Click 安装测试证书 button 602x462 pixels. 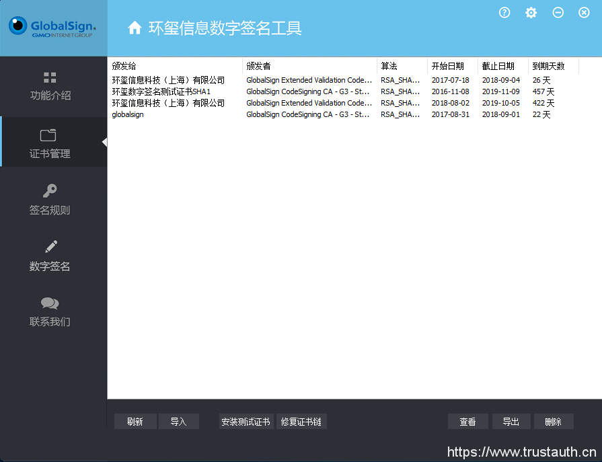point(246,422)
